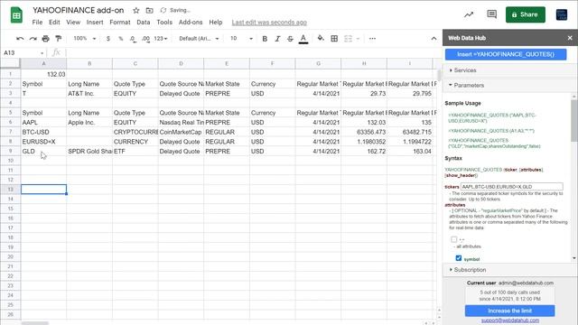578x325 pixels.
Task: Open zoom level dropdown
Action: [85, 38]
